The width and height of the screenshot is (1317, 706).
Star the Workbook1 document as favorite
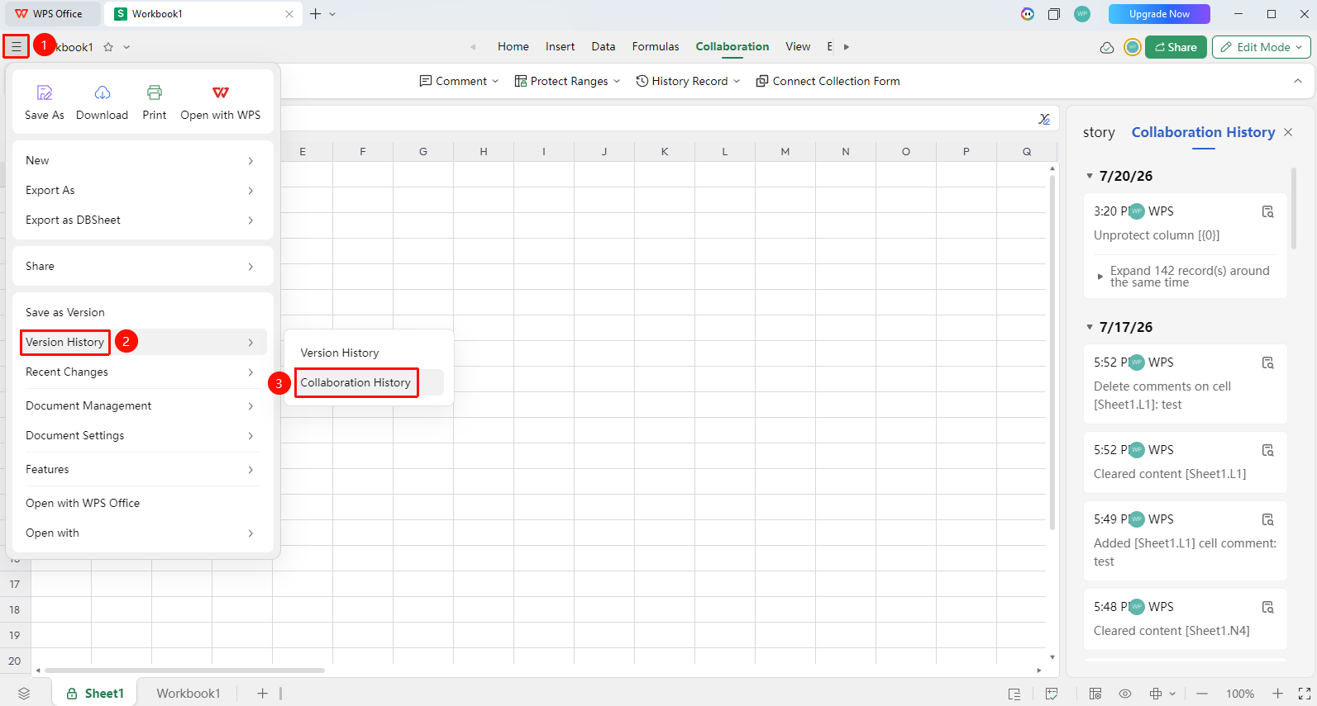108,47
